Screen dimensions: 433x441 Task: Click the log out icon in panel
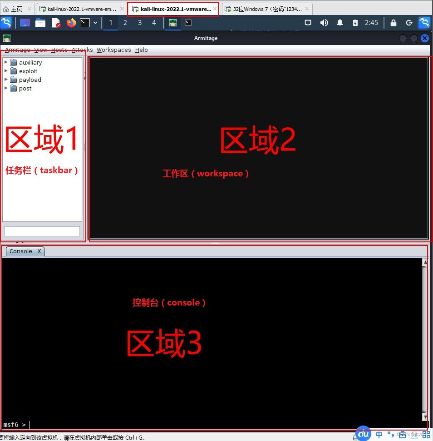(409, 23)
